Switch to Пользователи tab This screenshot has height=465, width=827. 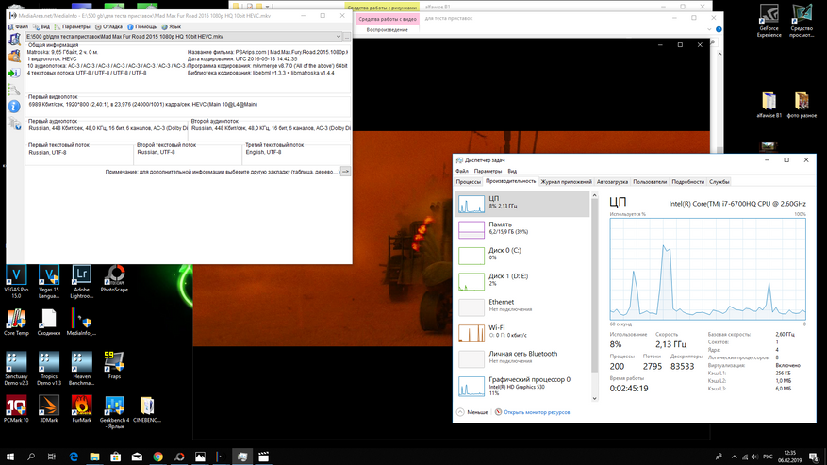[650, 181]
